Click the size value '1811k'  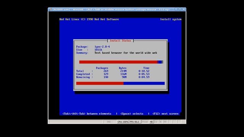pyautogui.click(x=98, y=50)
